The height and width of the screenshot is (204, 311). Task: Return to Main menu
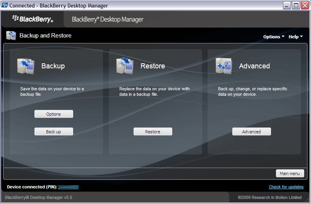tap(290, 174)
